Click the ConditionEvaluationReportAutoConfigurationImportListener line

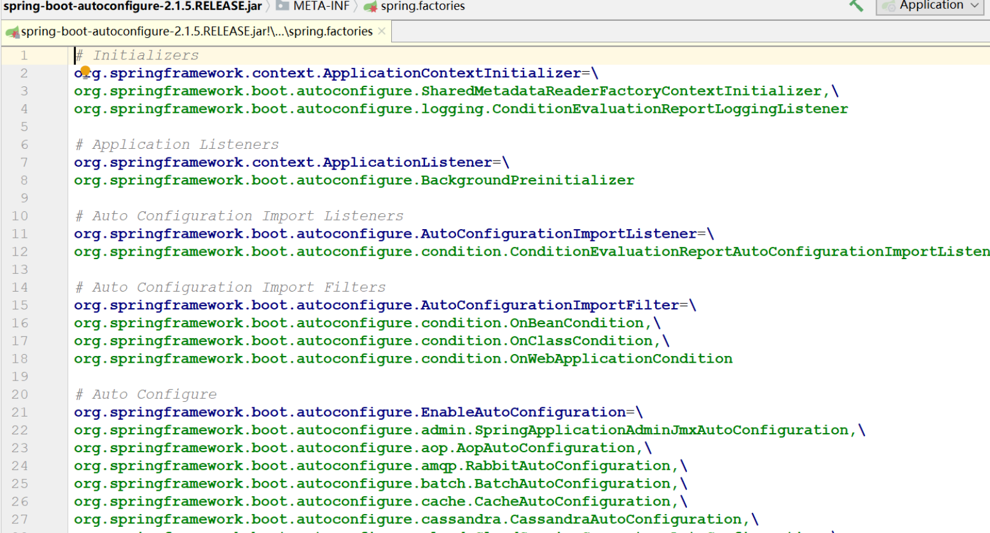(531, 251)
